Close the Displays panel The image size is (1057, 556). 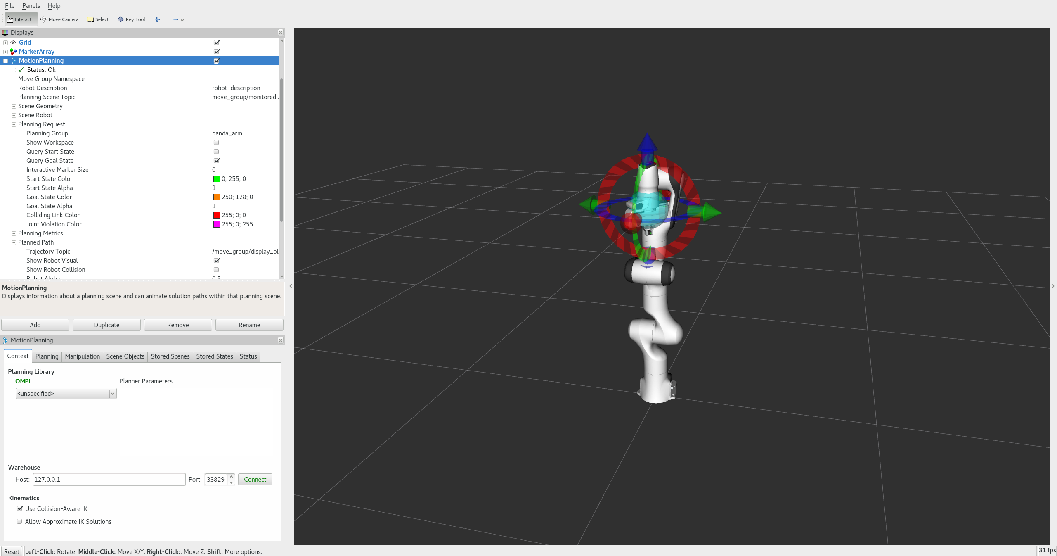pyautogui.click(x=281, y=33)
